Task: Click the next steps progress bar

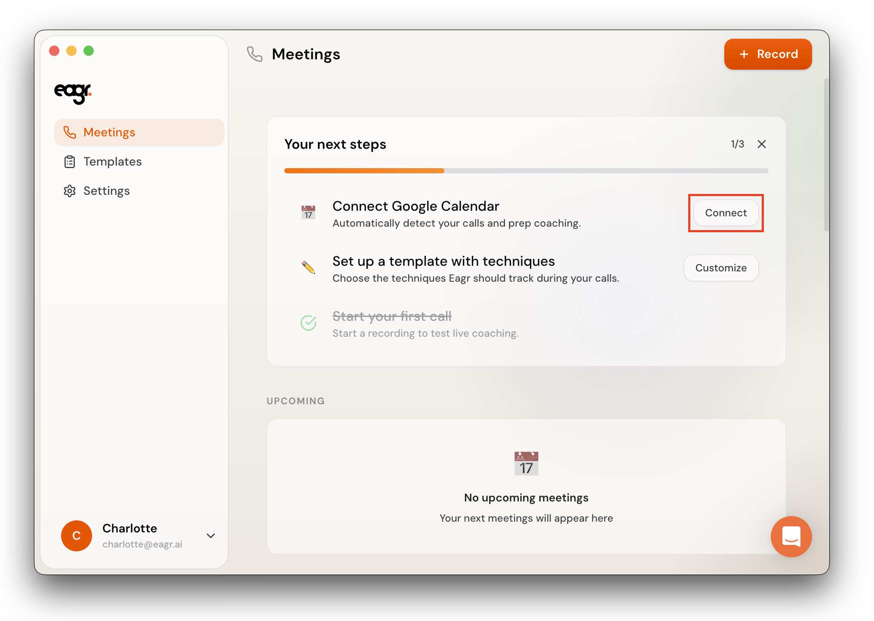Action: 526,171
